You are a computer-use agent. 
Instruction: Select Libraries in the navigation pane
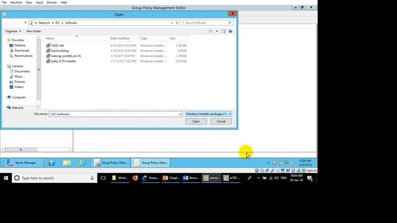(17, 66)
